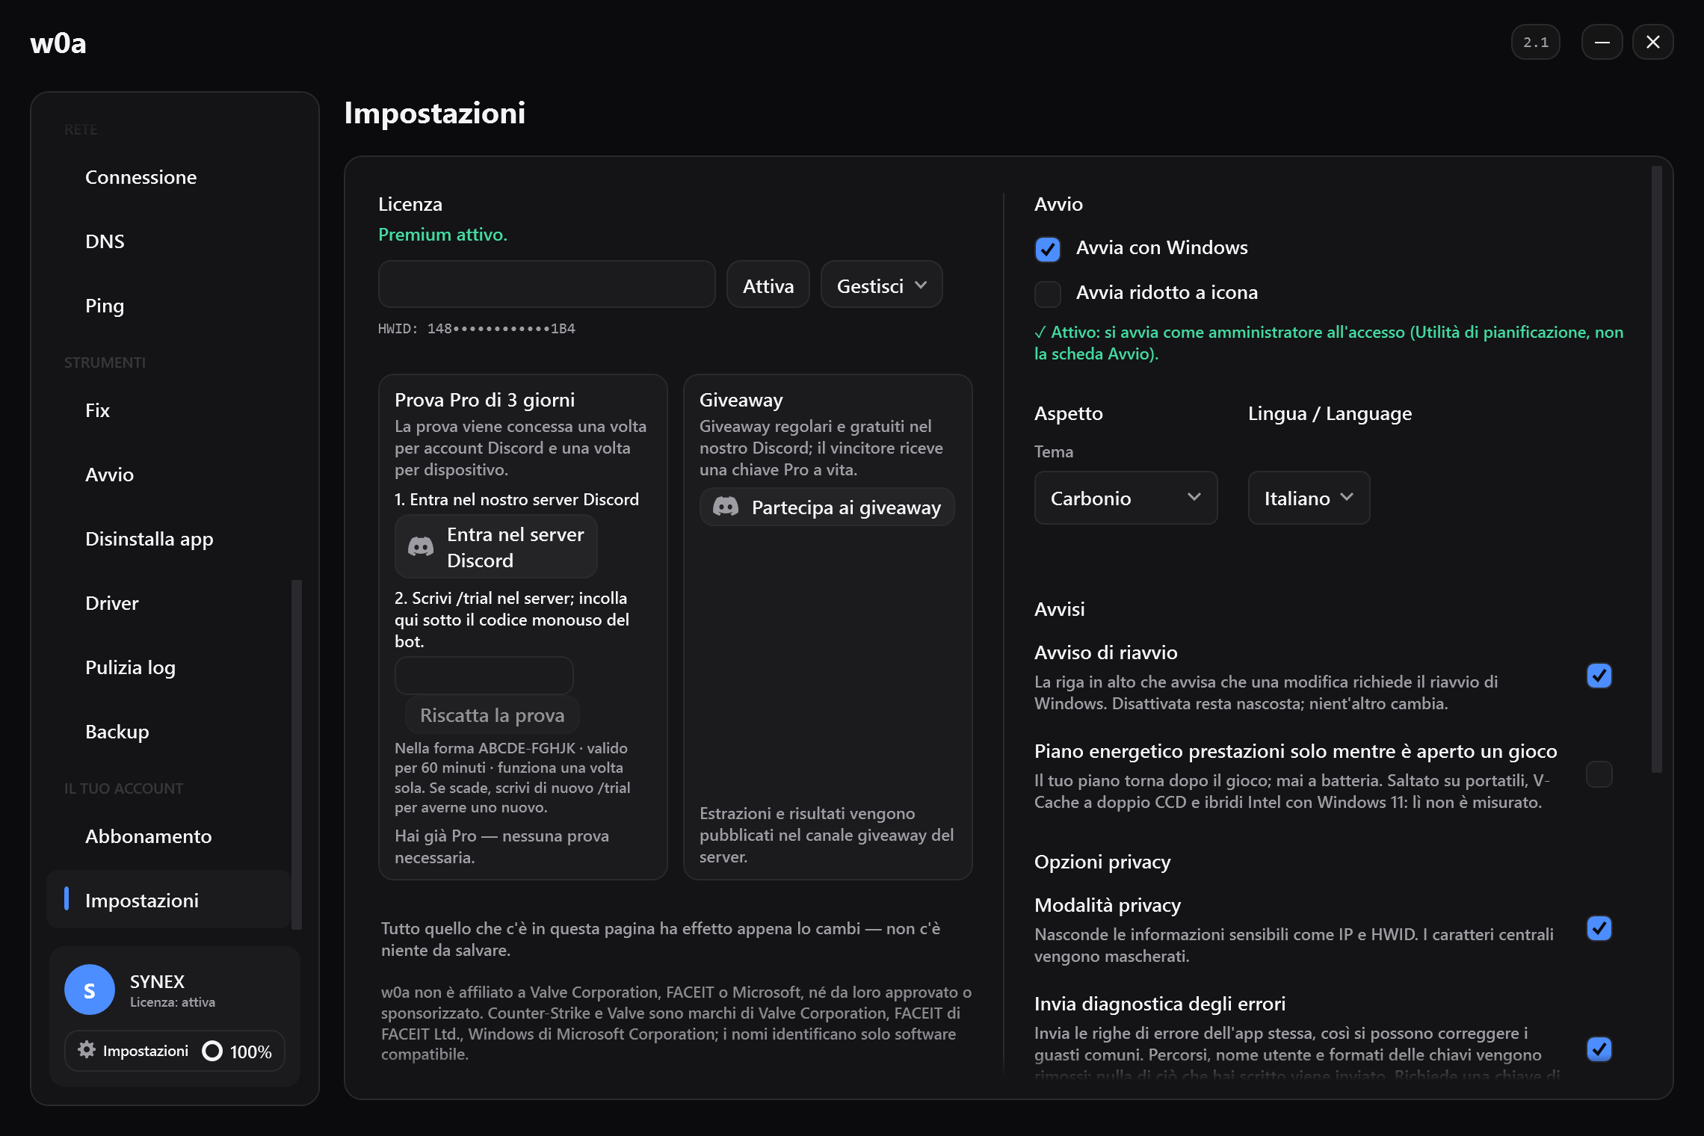Enable Avvia con Windows checkbox
The image size is (1704, 1136).
1048,249
